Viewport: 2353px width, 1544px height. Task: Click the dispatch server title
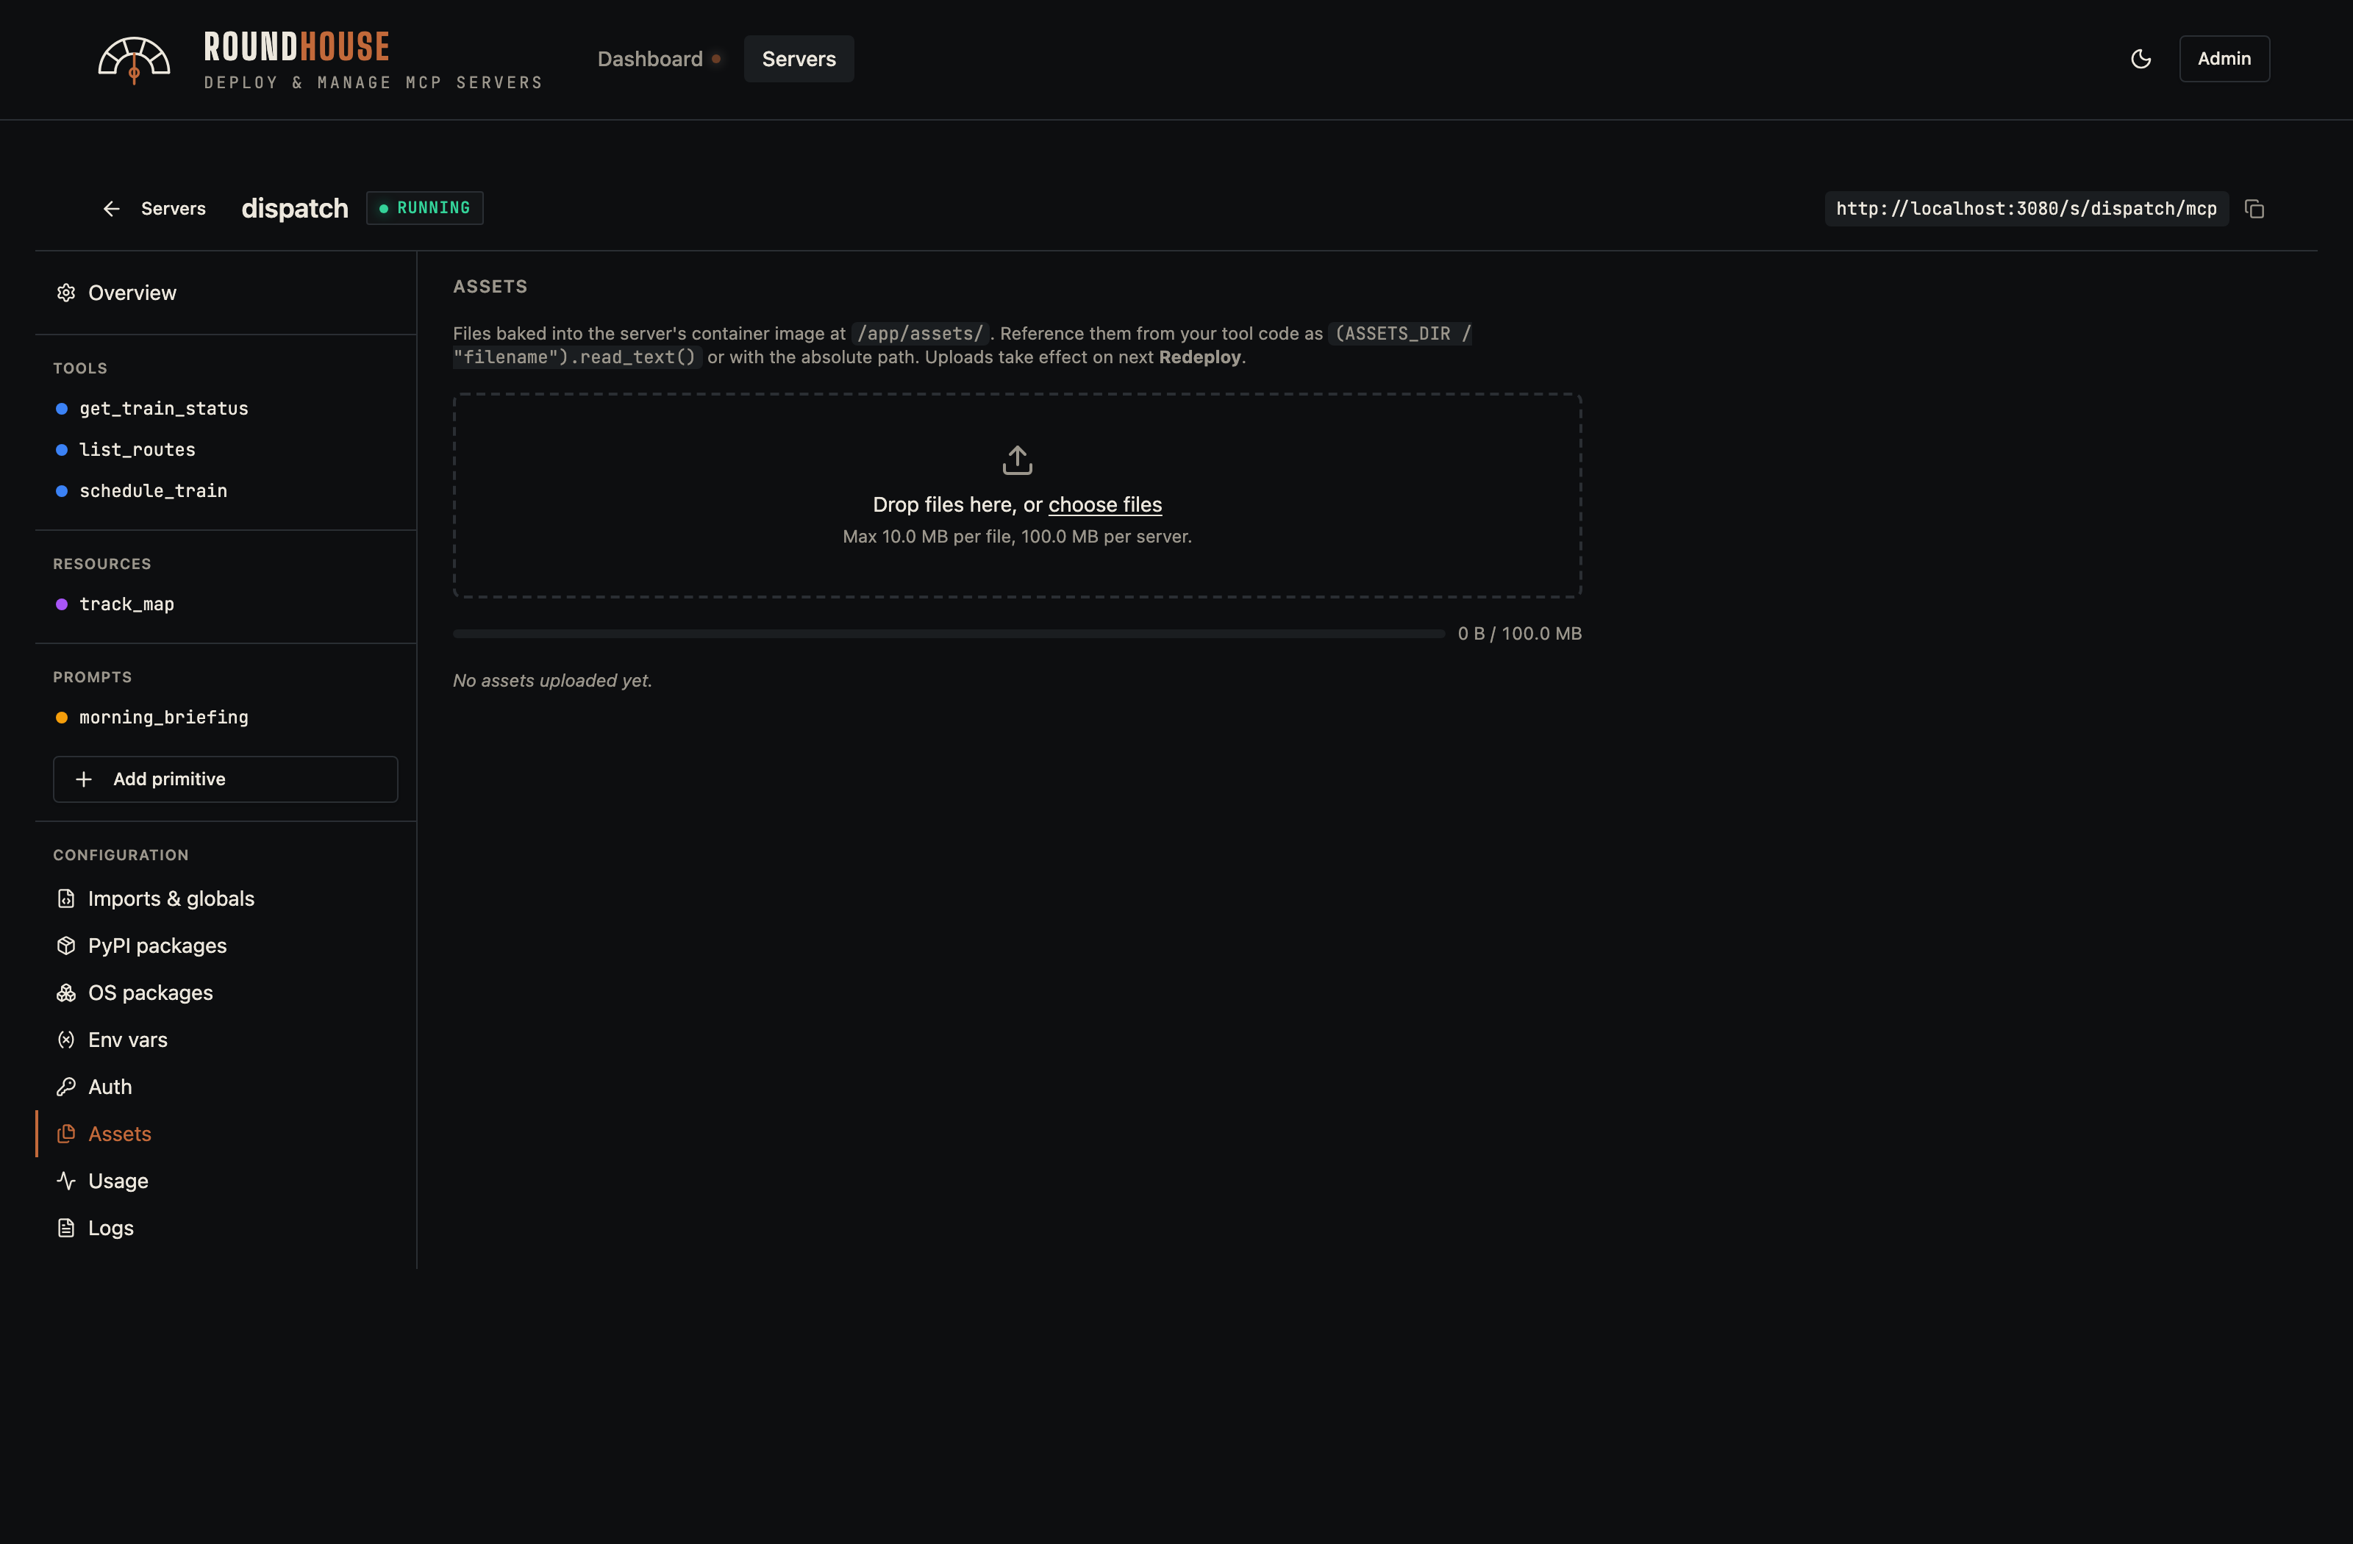tap(295, 209)
